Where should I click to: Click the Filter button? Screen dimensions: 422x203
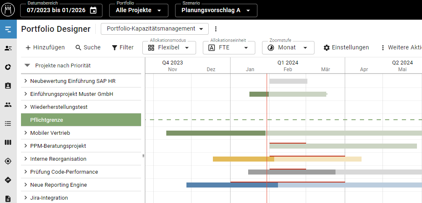click(123, 48)
